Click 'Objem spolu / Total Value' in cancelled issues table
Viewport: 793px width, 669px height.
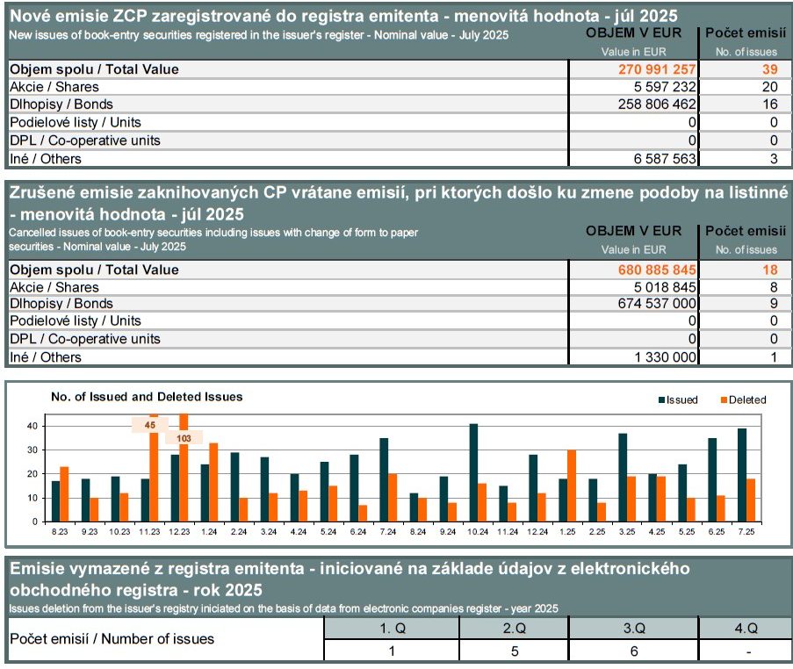point(94,270)
